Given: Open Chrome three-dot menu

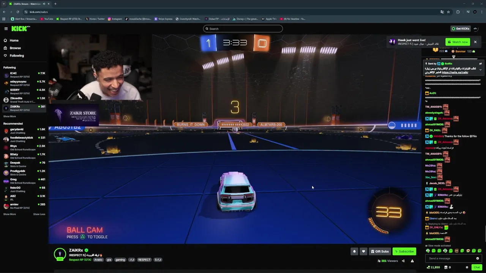Looking at the screenshot, I should pos(482,12).
